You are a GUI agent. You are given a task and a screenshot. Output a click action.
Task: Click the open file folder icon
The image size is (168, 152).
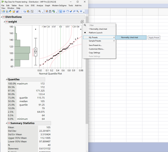pos(13,11)
